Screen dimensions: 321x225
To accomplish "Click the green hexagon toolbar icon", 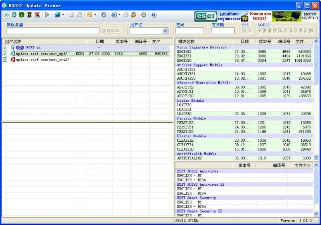I will click(22, 15).
